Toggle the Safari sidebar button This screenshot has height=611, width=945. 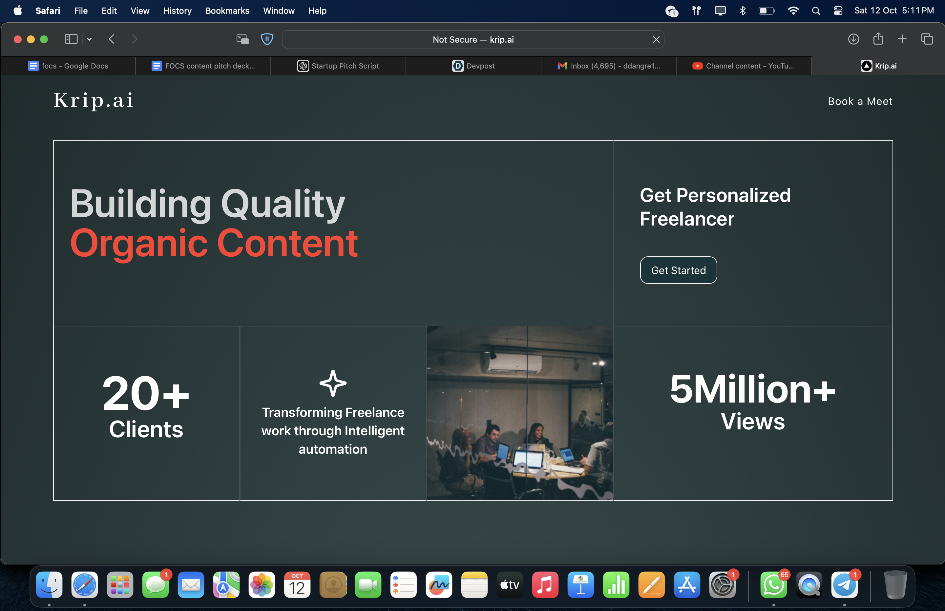pos(71,39)
